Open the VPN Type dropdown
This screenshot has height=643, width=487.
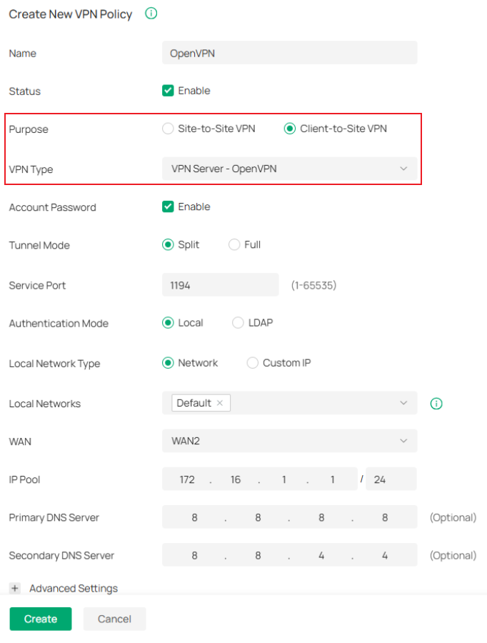click(289, 169)
